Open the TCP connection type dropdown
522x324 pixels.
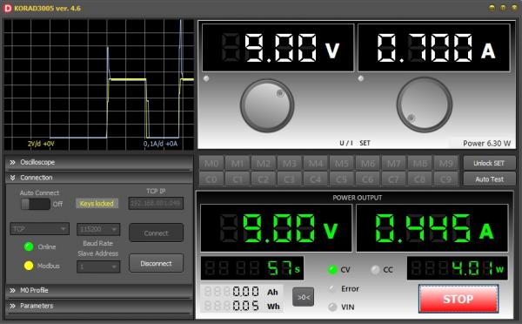[40, 229]
